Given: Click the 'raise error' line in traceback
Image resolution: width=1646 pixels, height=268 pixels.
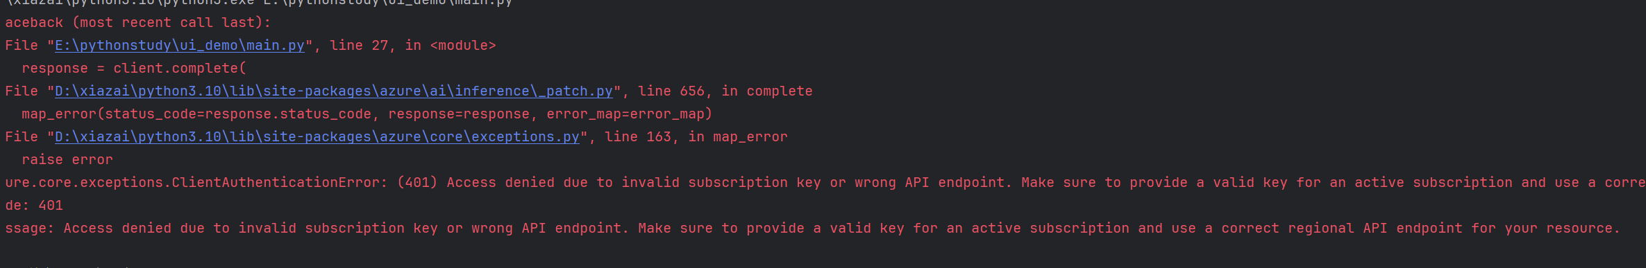Looking at the screenshot, I should pos(67,160).
